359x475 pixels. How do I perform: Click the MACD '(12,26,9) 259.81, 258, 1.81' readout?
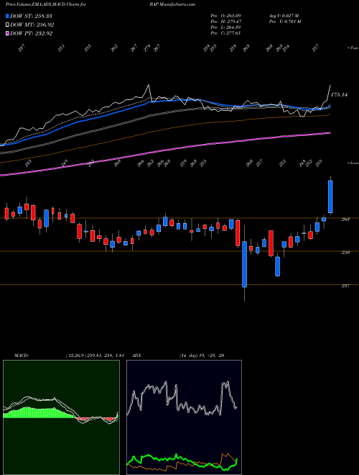[x=95, y=356]
